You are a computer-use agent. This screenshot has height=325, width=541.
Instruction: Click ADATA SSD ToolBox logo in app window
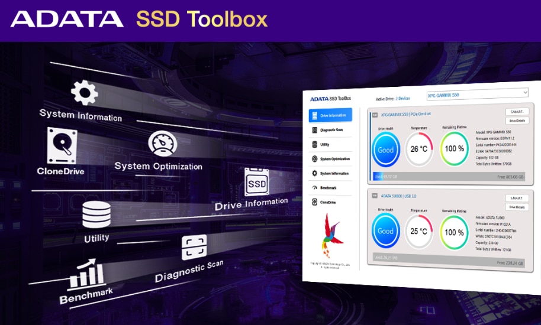point(330,99)
